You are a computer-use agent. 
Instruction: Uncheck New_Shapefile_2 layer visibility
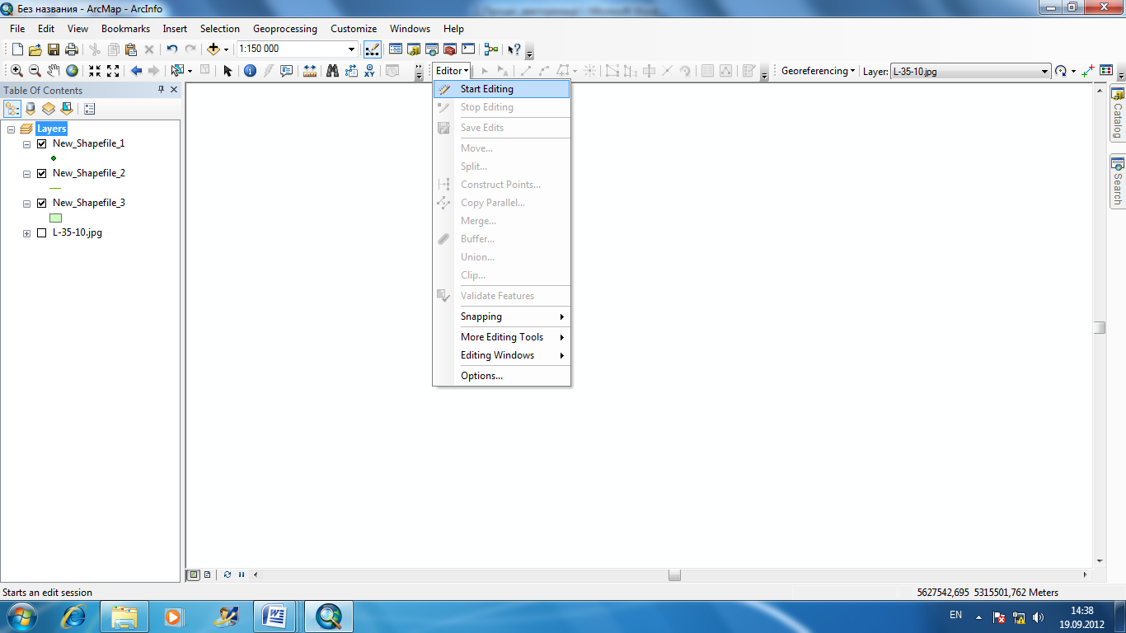pyautogui.click(x=41, y=173)
